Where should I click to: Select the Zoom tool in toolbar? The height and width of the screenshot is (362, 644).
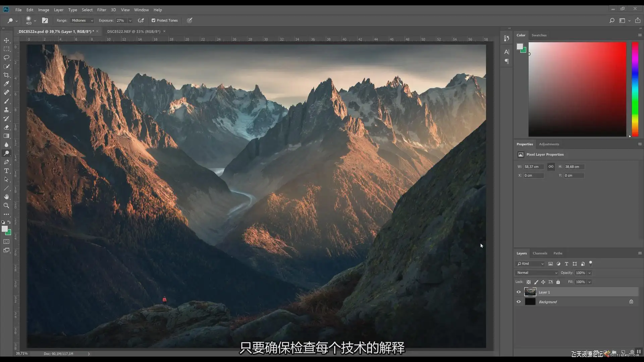point(6,205)
